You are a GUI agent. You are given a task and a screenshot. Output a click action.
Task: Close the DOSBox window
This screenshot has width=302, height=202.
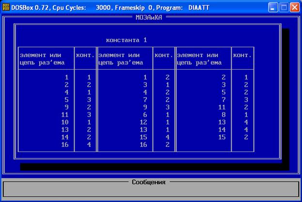click(x=295, y=7)
